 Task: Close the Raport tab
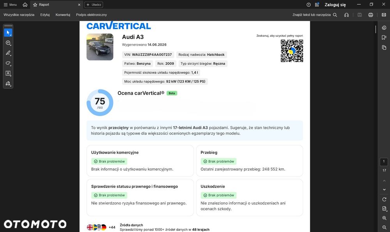pyautogui.click(x=79, y=5)
